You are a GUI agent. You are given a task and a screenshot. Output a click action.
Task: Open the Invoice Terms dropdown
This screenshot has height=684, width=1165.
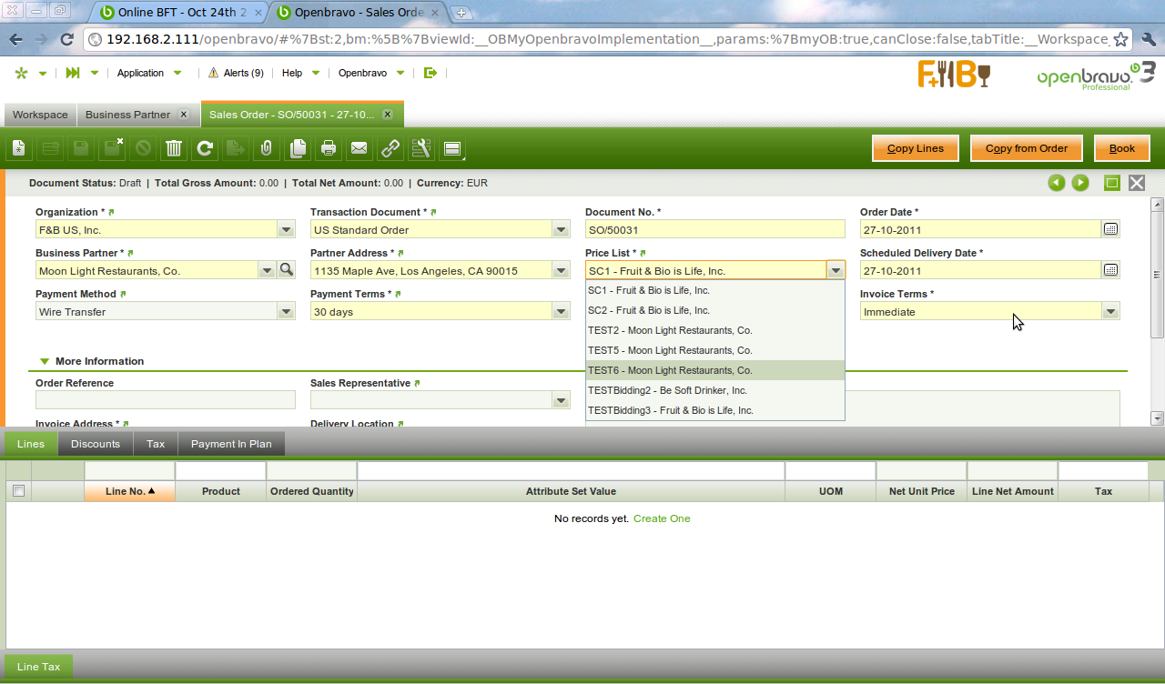click(x=1110, y=311)
